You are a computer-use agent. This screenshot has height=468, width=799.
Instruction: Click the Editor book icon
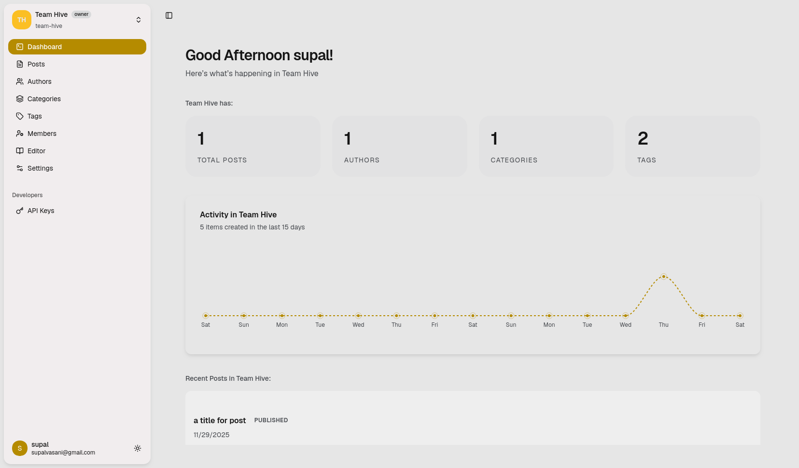20,151
